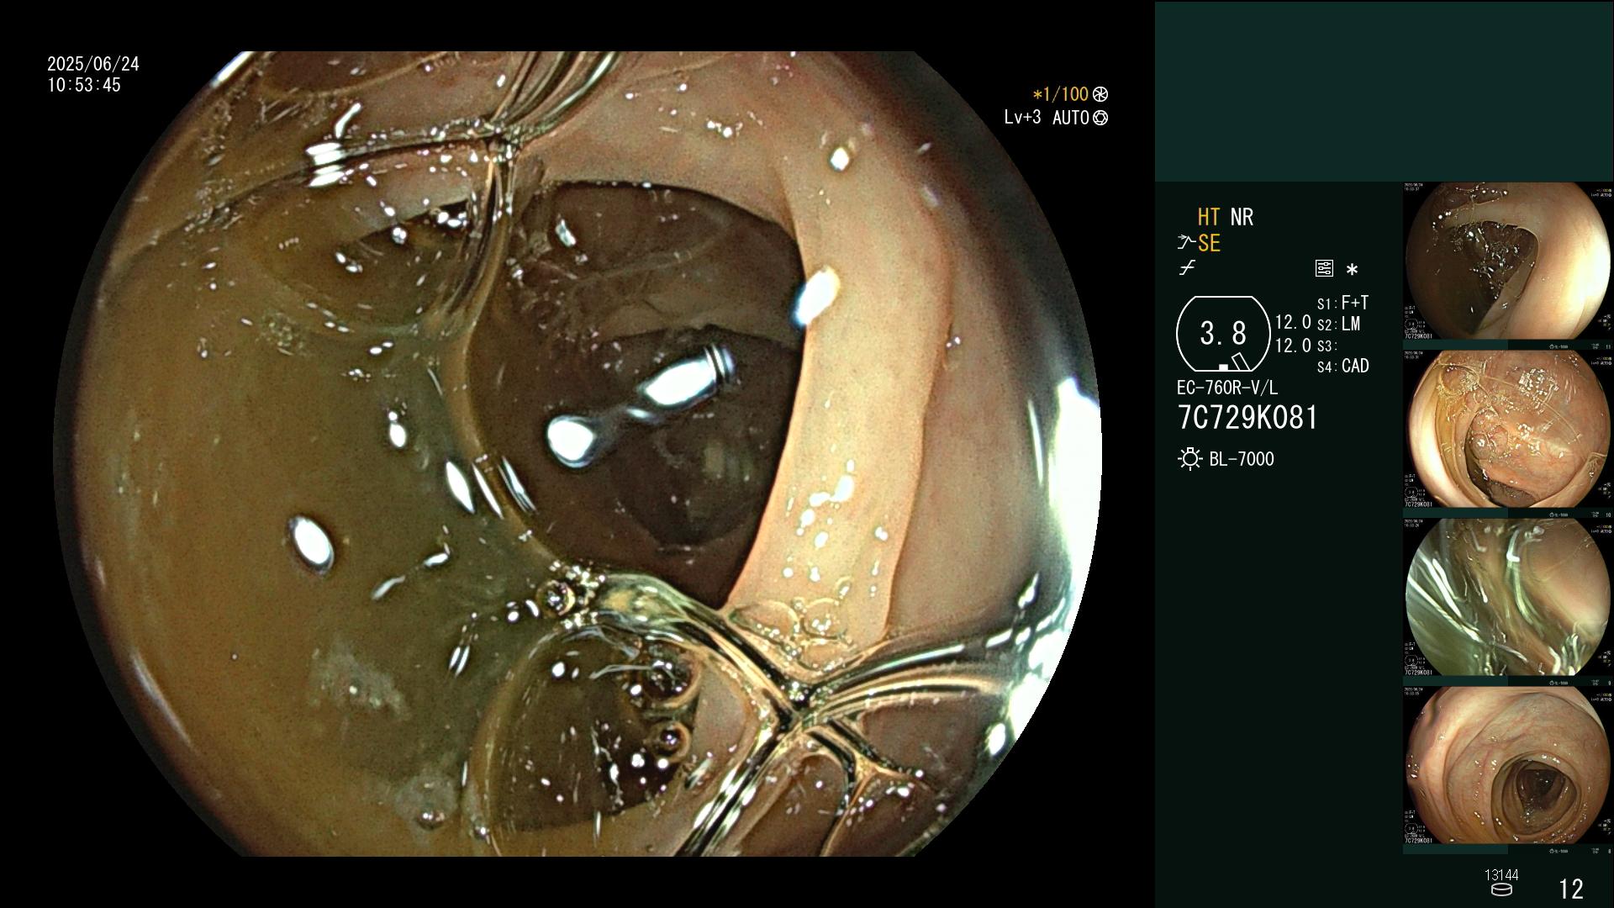Screen dimensions: 1614x908
Task: Click the captured image count 12
Action: pyautogui.click(x=1571, y=889)
